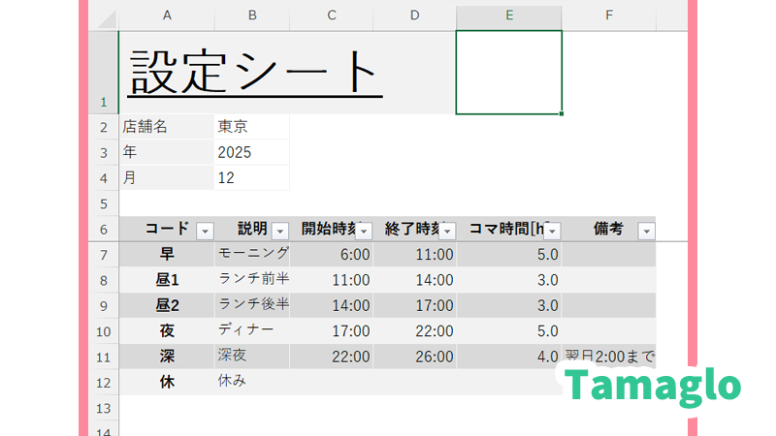Image resolution: width=776 pixels, height=436 pixels.
Task: Click the store name cell containing 東京
Action: click(x=251, y=127)
